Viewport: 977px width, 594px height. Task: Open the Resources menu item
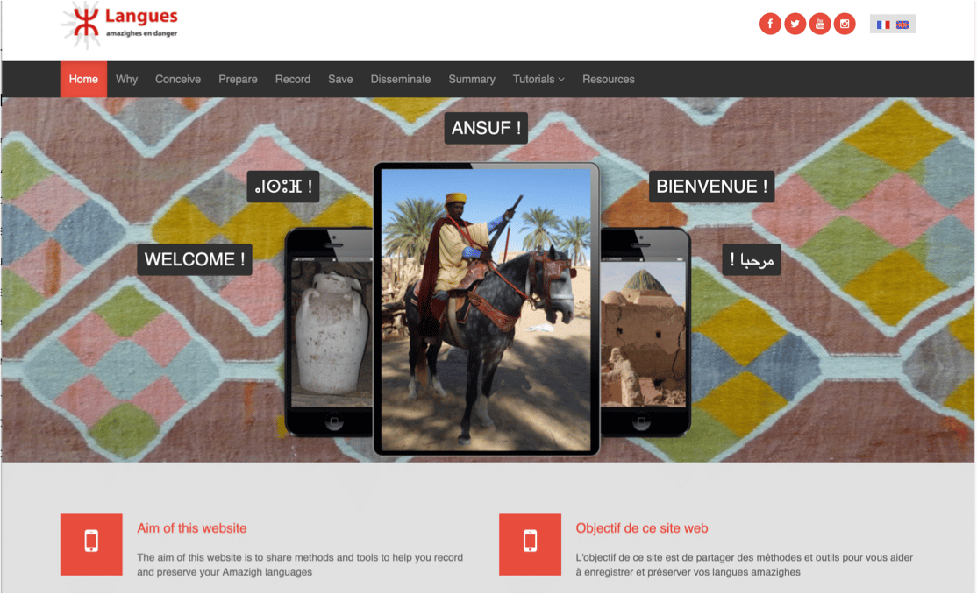[x=608, y=79]
